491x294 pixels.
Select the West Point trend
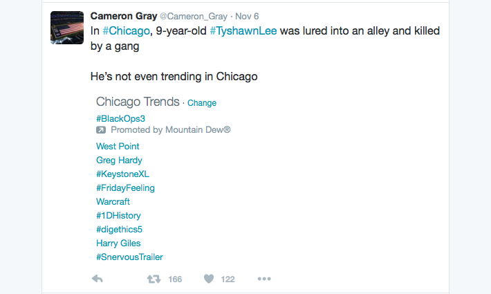pyautogui.click(x=118, y=146)
